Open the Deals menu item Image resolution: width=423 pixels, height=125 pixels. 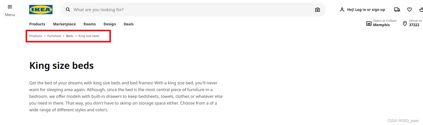click(129, 24)
